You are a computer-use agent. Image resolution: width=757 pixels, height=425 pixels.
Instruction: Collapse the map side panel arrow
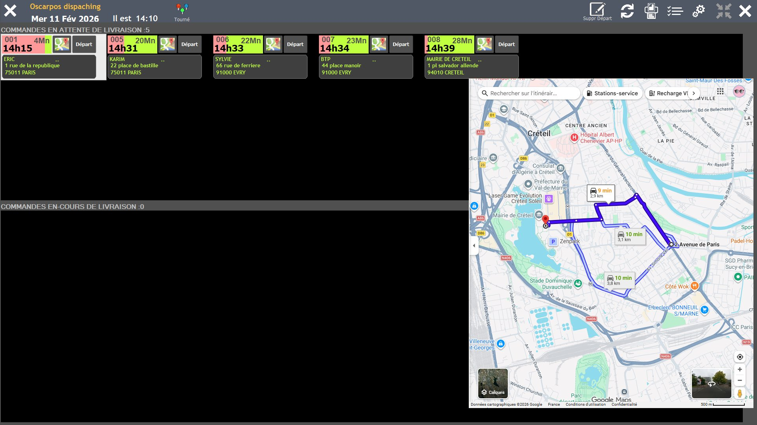(474, 246)
